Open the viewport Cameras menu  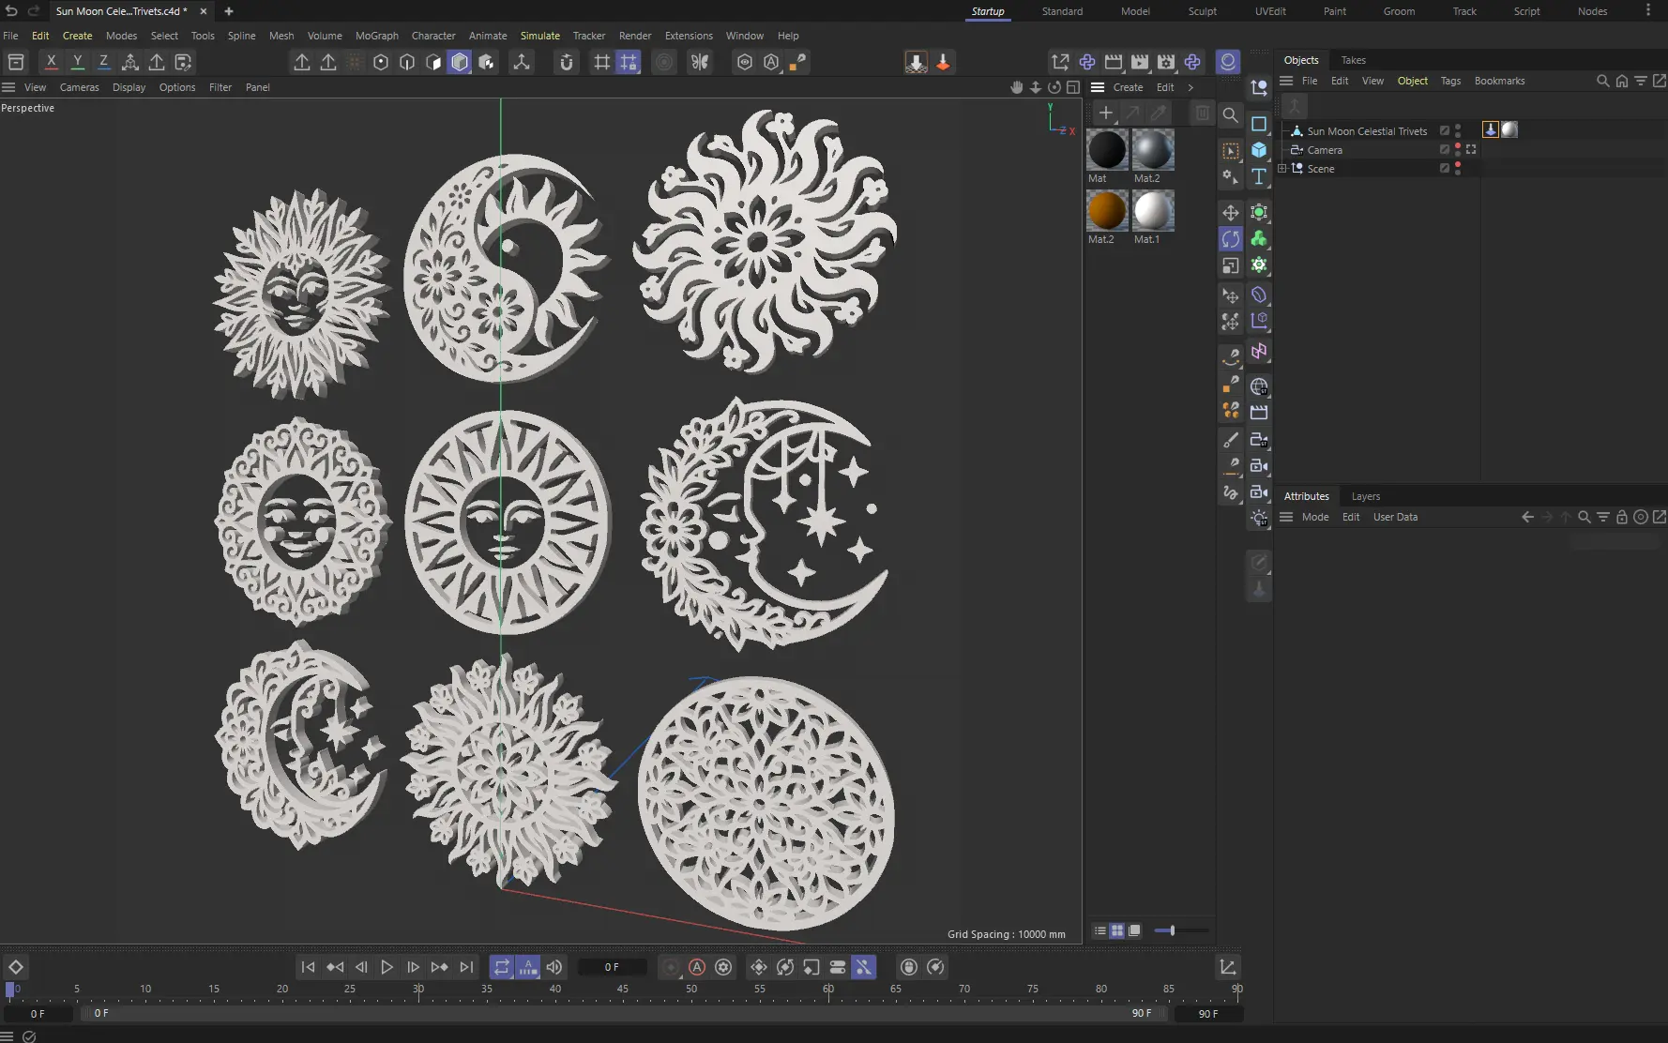(x=79, y=87)
